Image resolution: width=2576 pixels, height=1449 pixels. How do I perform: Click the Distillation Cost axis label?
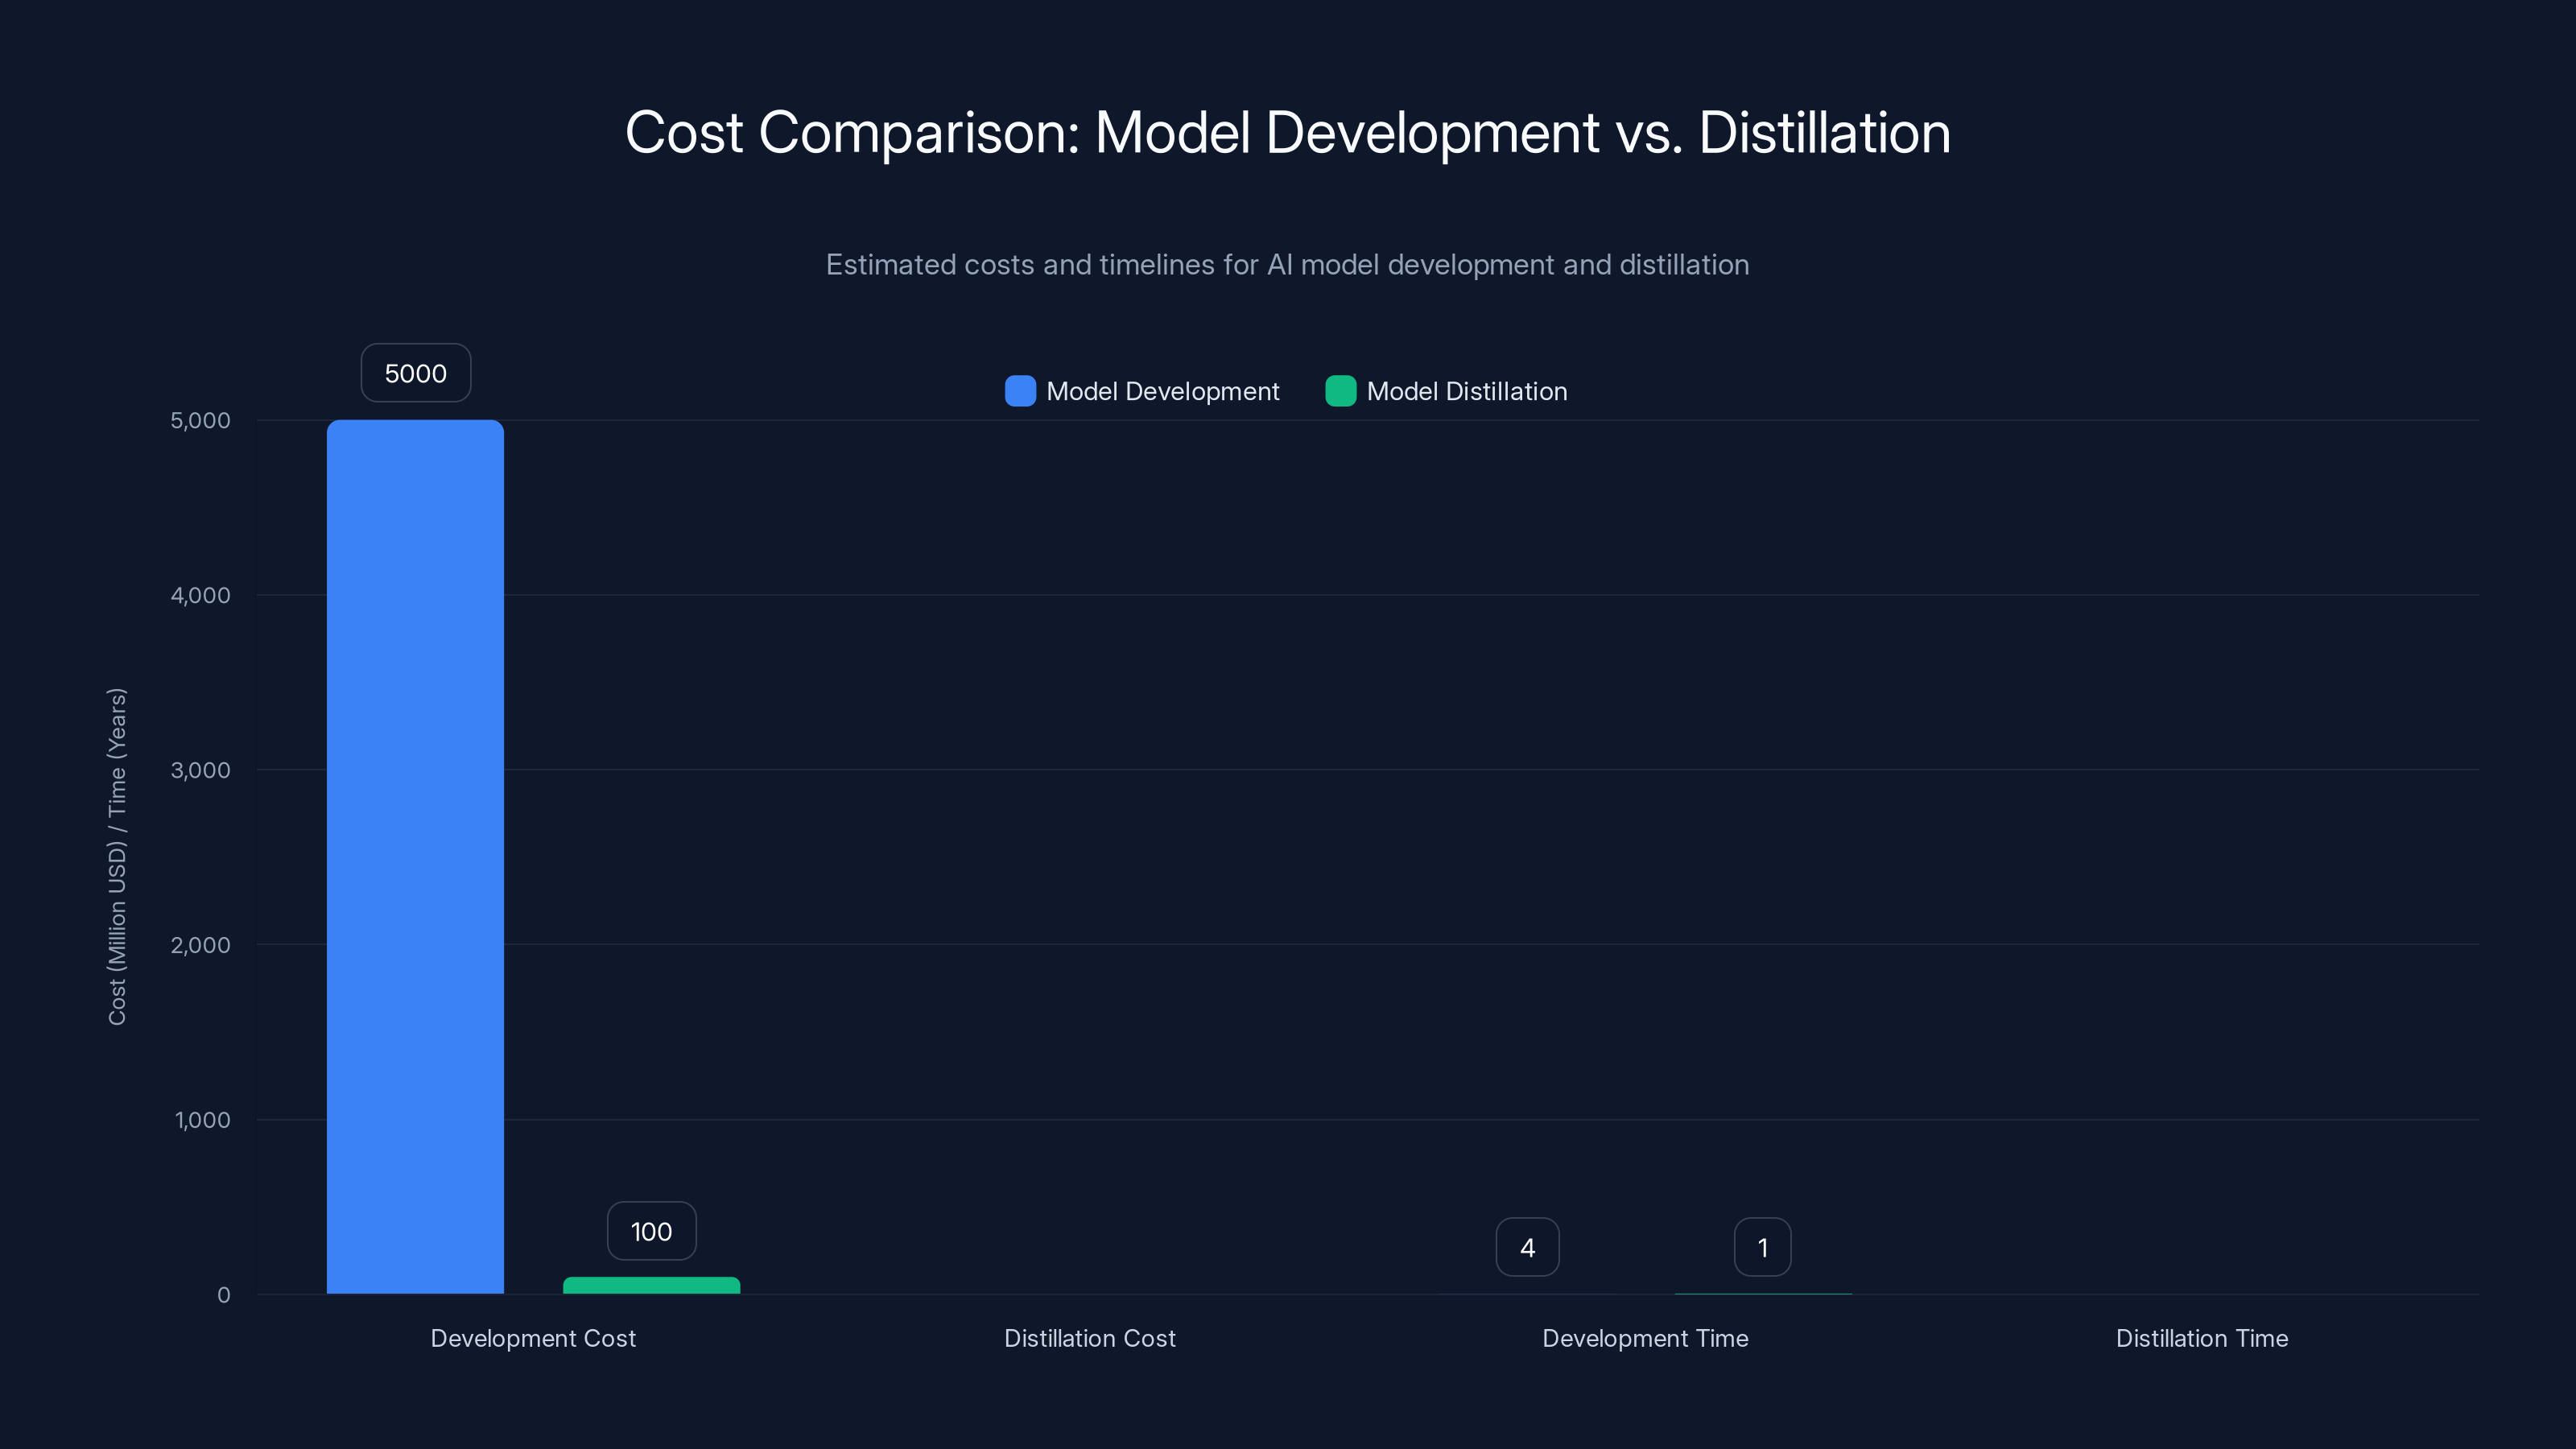1090,1338
